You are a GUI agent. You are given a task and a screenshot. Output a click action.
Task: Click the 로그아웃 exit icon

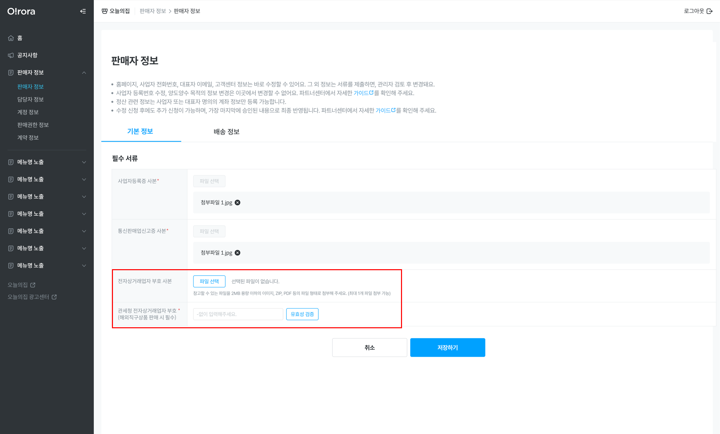(x=710, y=11)
